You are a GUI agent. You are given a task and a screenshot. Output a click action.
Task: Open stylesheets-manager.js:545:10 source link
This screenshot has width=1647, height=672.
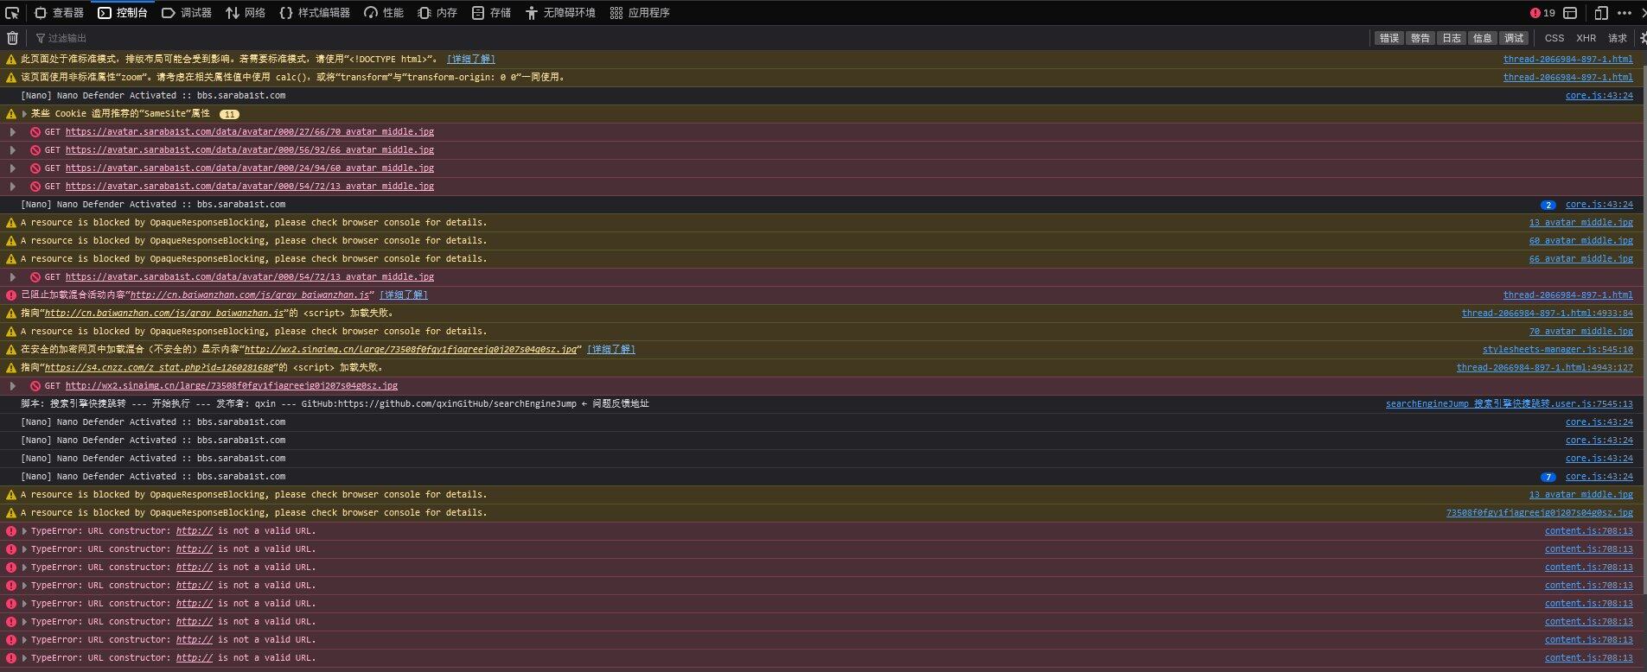pos(1558,350)
